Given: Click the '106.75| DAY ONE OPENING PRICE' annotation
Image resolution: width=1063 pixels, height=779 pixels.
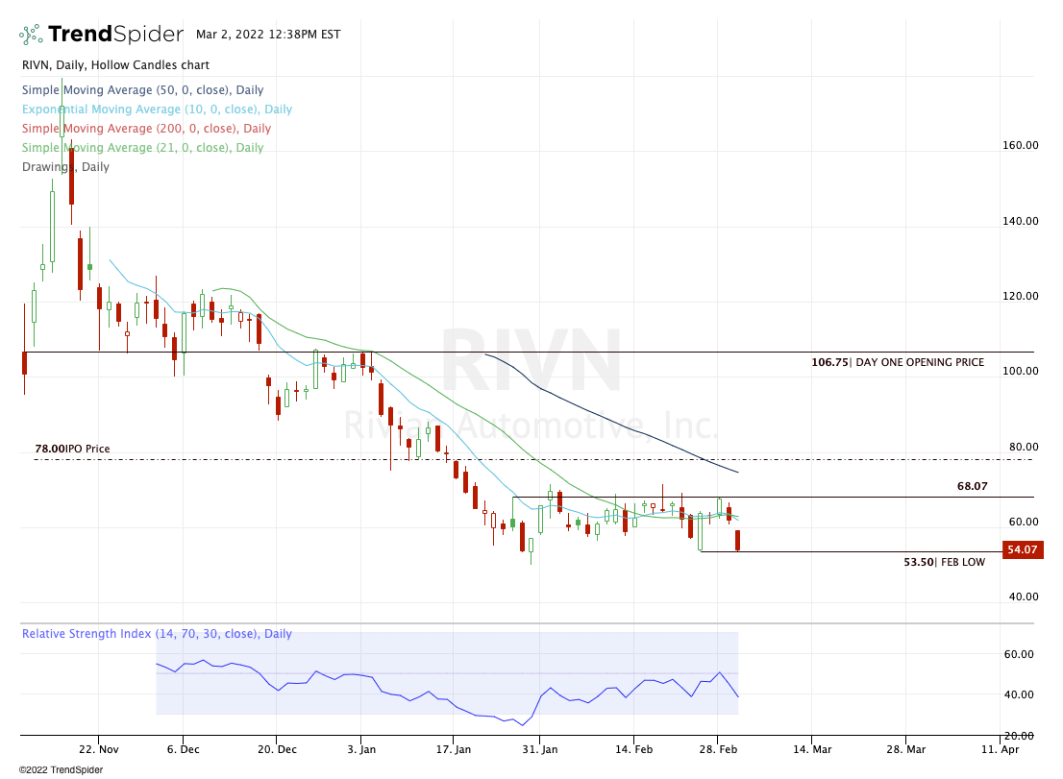Looking at the screenshot, I should point(898,362).
